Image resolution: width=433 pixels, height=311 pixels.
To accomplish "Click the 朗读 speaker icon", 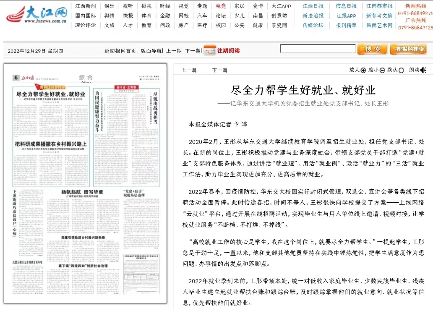I will point(423,70).
